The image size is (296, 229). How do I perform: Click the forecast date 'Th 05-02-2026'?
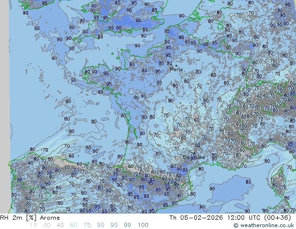point(196,217)
